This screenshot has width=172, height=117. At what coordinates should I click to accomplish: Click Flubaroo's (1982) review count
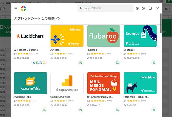[x=108, y=53]
